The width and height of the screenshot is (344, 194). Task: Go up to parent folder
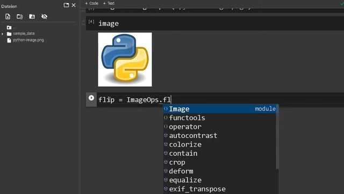pyautogui.click(x=9, y=27)
